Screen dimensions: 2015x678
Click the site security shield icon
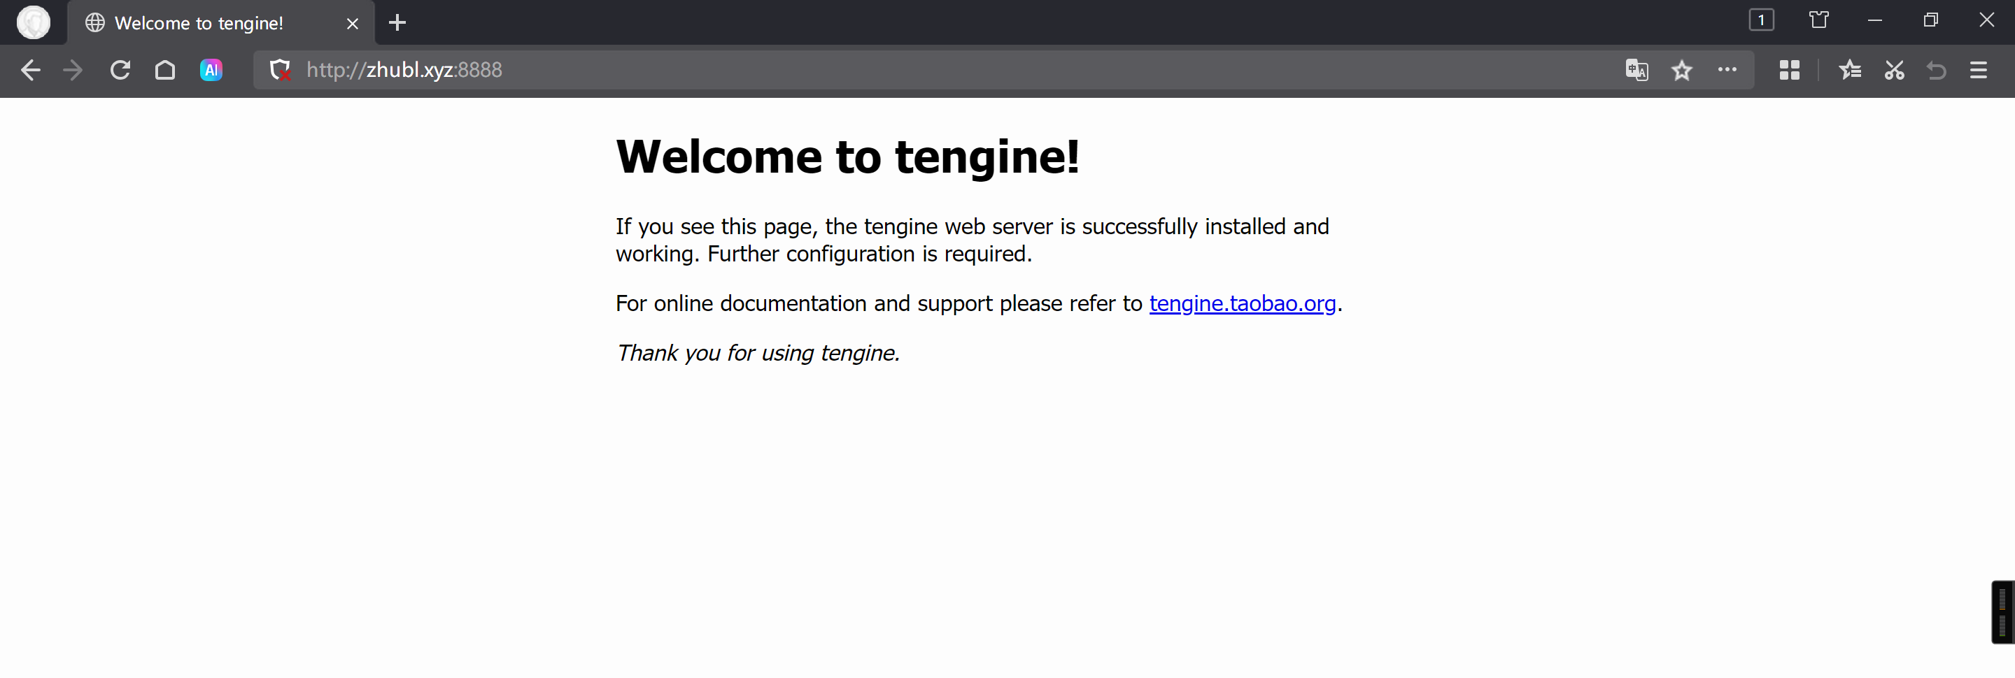click(x=280, y=71)
